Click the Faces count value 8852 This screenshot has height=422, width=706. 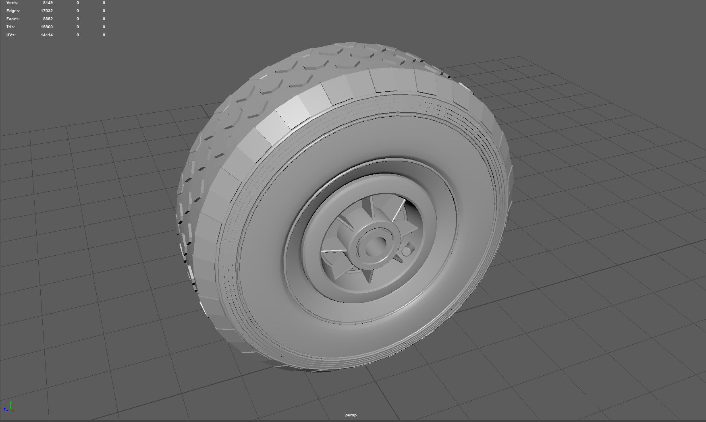pos(48,19)
